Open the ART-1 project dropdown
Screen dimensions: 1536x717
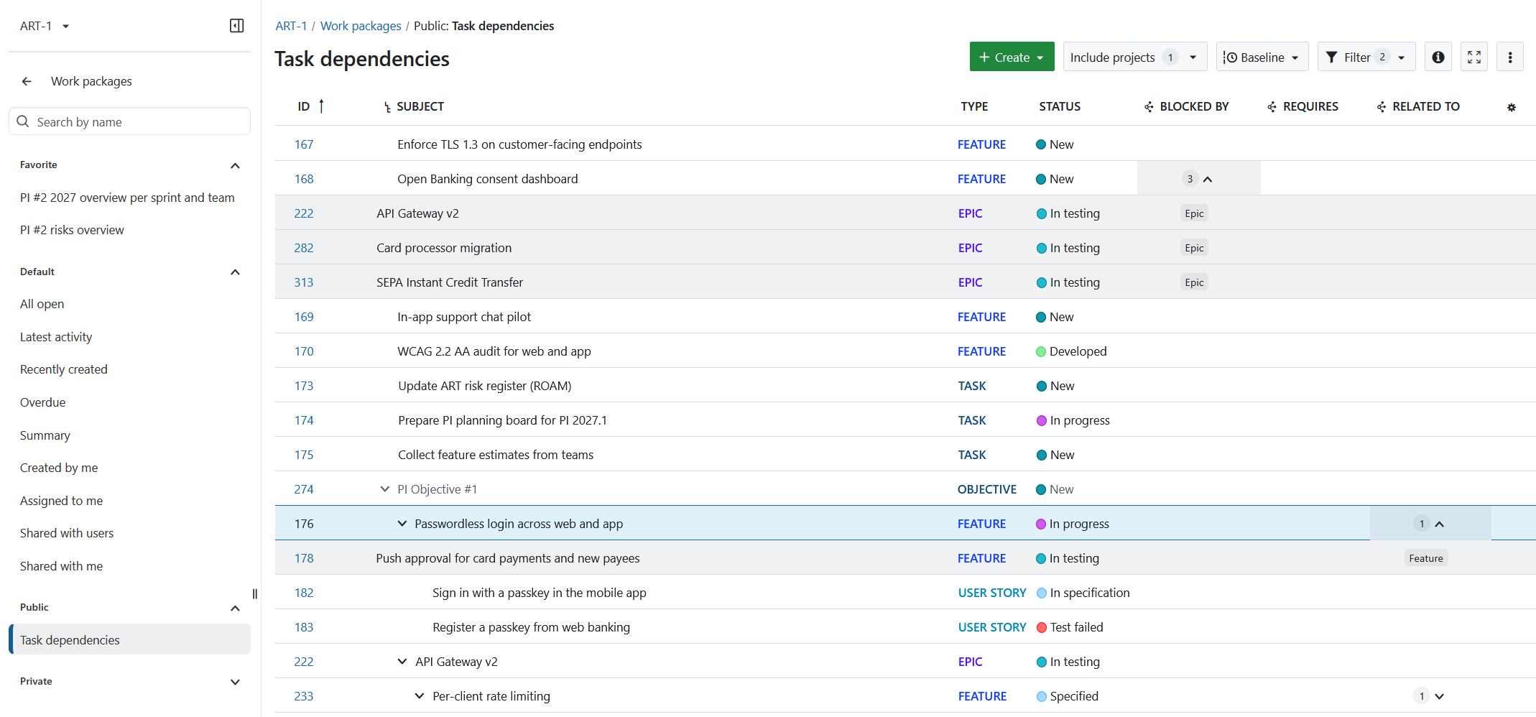point(45,26)
